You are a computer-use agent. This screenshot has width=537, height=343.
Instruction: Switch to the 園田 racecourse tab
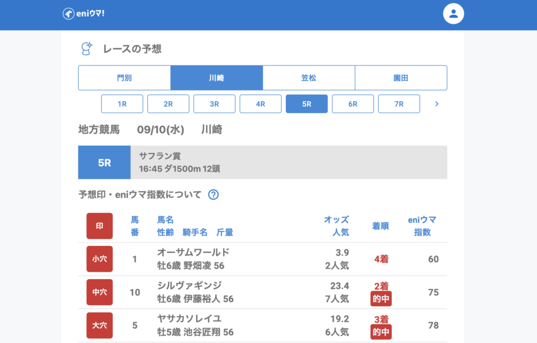[x=401, y=78]
